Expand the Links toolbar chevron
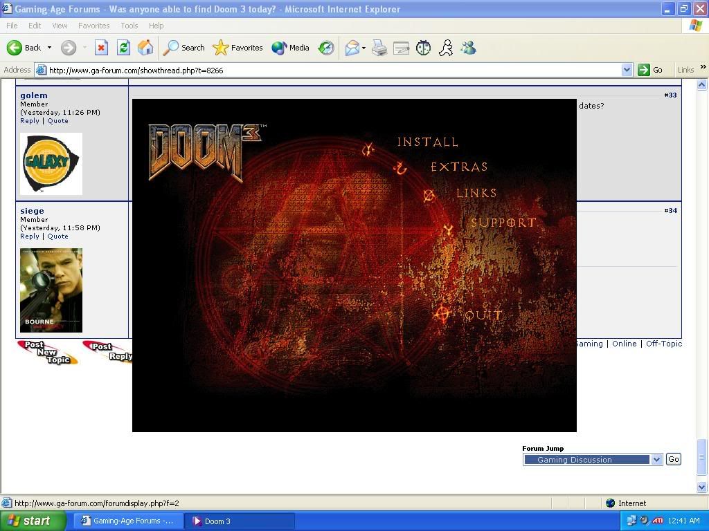709x531 pixels. 703,67
